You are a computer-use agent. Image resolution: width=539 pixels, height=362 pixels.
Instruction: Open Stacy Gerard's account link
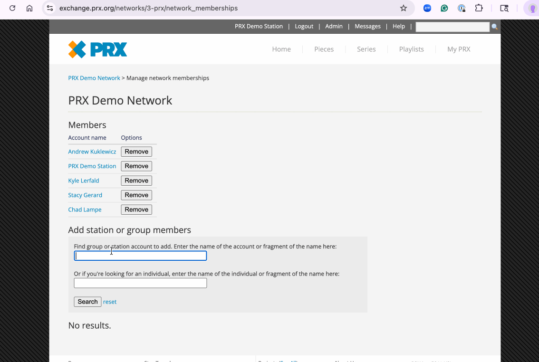point(85,195)
